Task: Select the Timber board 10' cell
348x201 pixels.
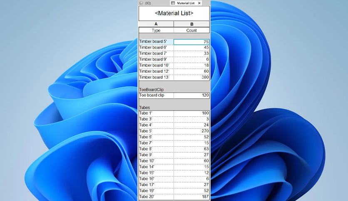Action: pyautogui.click(x=156, y=65)
